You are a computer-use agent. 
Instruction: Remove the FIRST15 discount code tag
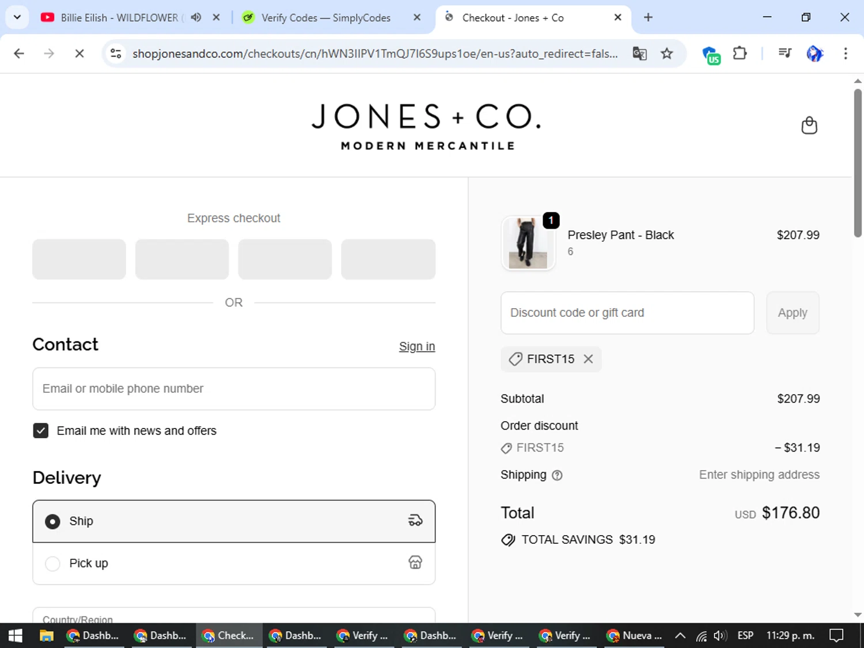[x=588, y=359]
